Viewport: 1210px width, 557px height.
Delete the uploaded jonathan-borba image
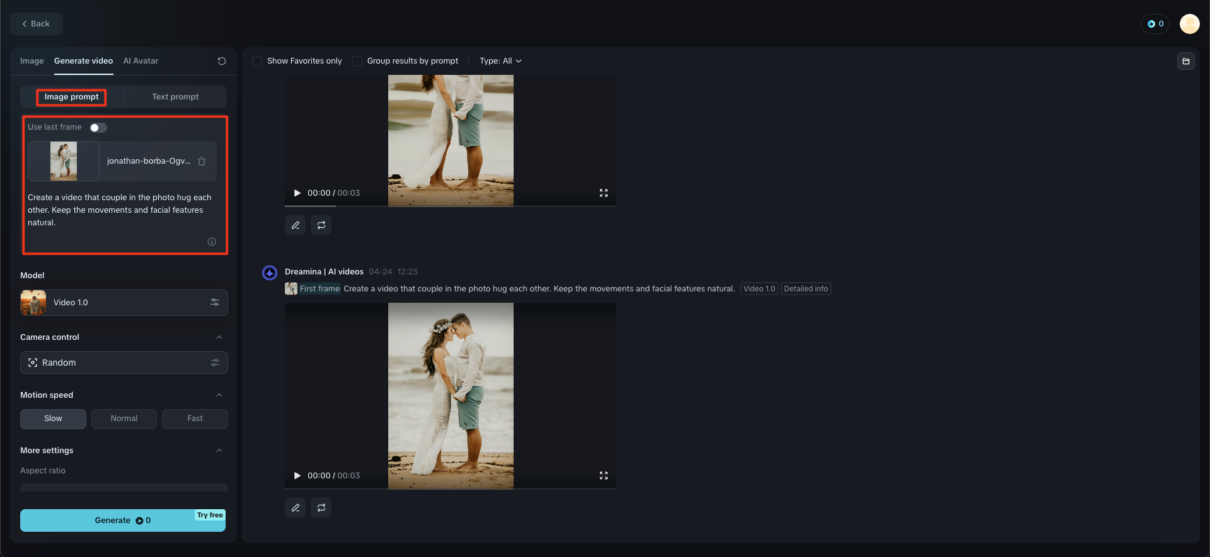point(202,161)
